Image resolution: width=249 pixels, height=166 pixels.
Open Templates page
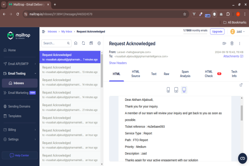[20, 116]
